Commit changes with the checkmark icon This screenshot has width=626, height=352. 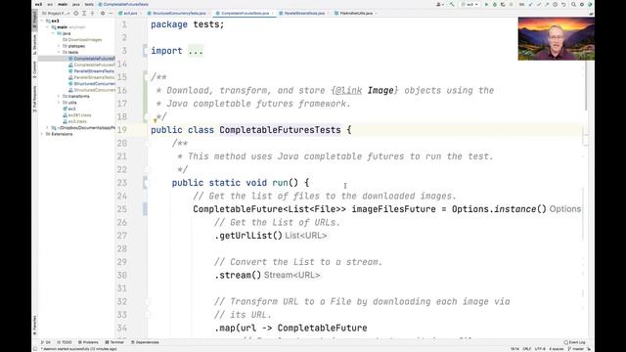pos(539,4)
